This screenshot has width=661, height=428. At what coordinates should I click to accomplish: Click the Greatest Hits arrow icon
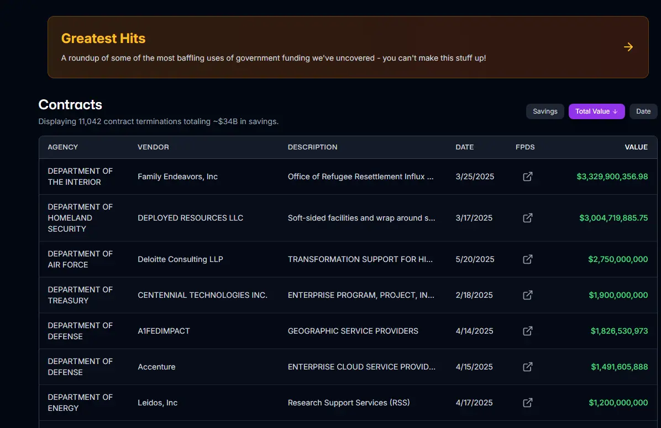(x=628, y=47)
